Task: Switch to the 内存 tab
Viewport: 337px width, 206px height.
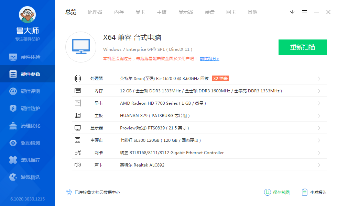Action: (119, 12)
